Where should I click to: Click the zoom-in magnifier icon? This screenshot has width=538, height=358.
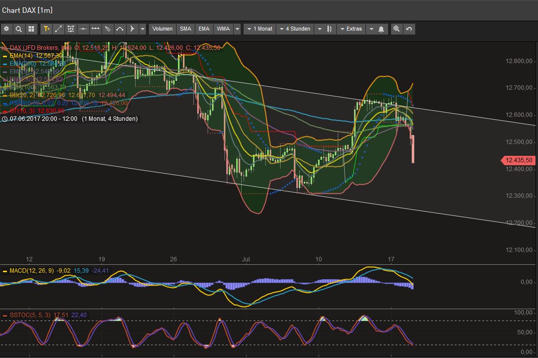click(x=396, y=29)
